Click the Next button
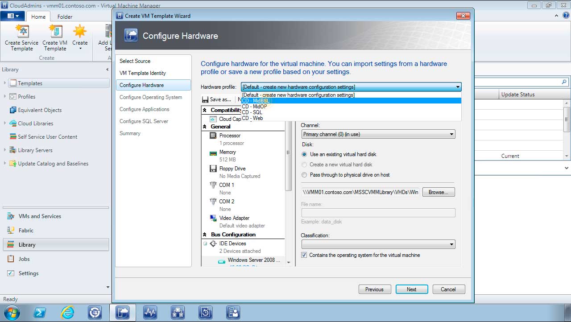 [412, 289]
